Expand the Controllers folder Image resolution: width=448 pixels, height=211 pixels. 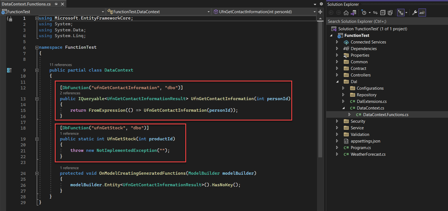337,75
